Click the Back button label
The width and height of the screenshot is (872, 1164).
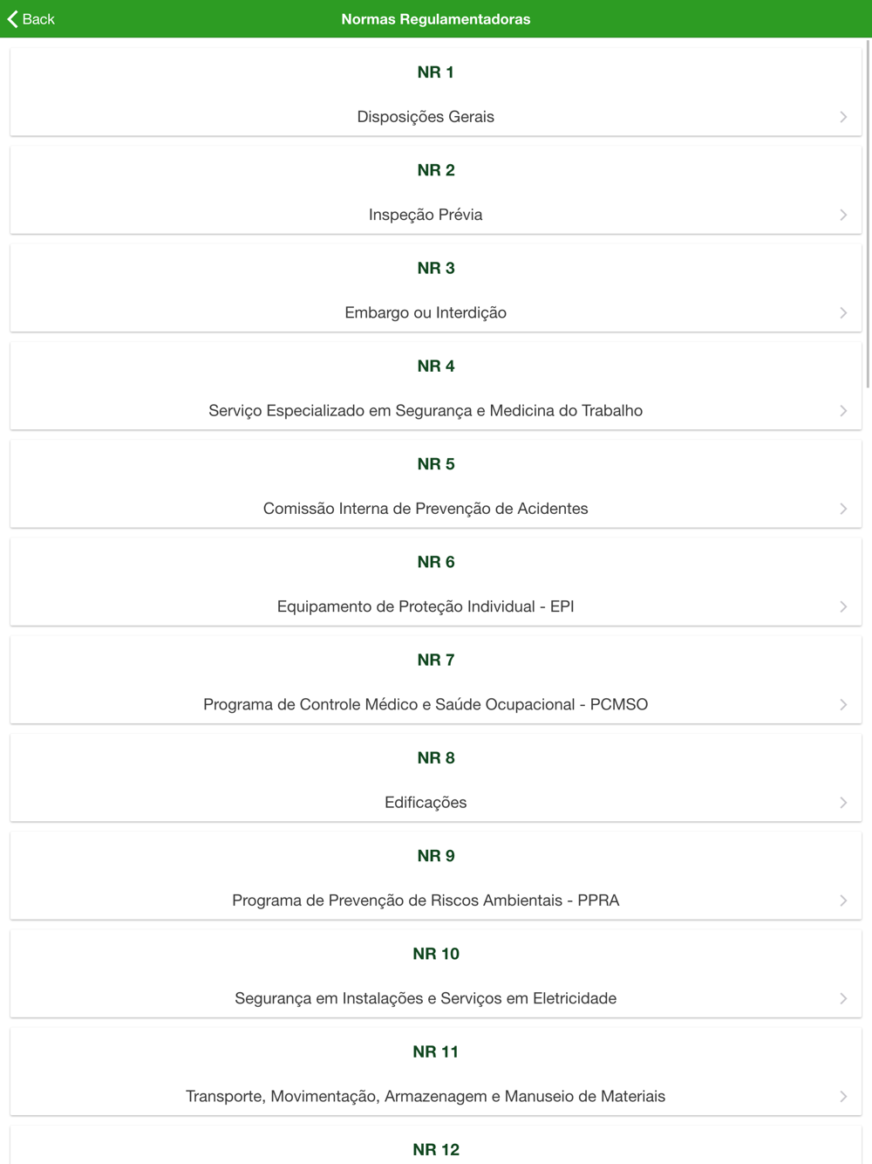click(38, 19)
